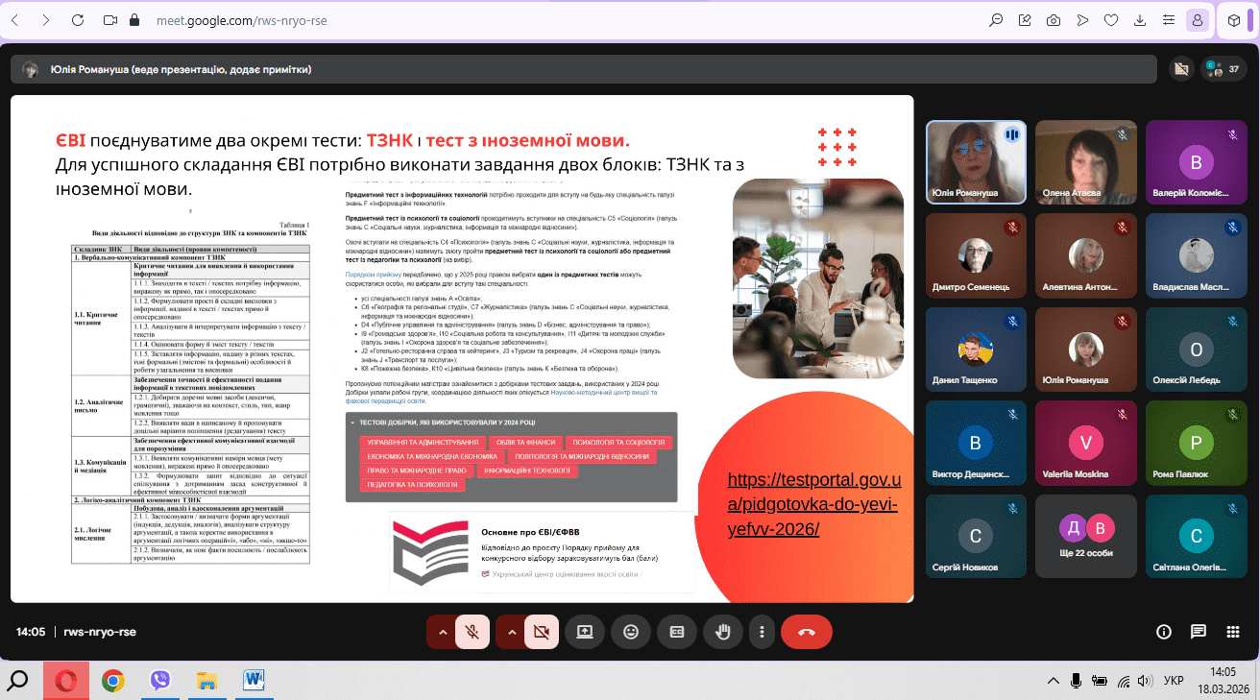Expand audio settings chevron beside microphone

pos(442,632)
